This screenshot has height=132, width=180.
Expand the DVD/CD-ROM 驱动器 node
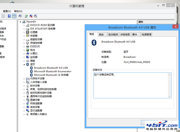24,25
